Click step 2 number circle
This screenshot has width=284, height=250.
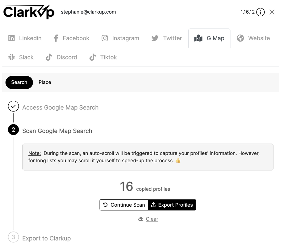click(13, 130)
